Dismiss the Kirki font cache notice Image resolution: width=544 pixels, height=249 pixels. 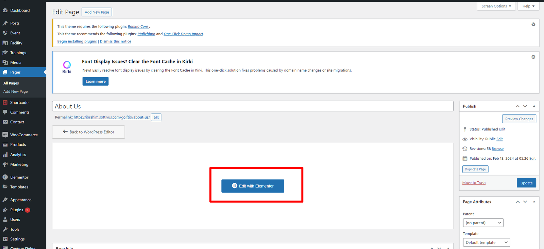(533, 57)
